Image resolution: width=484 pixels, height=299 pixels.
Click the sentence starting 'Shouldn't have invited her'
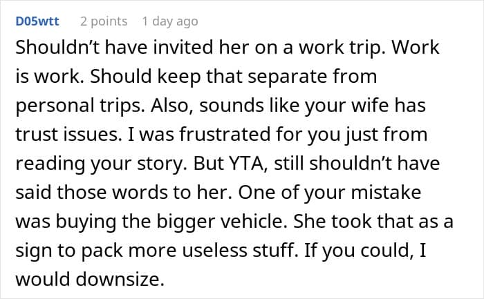click(201, 48)
